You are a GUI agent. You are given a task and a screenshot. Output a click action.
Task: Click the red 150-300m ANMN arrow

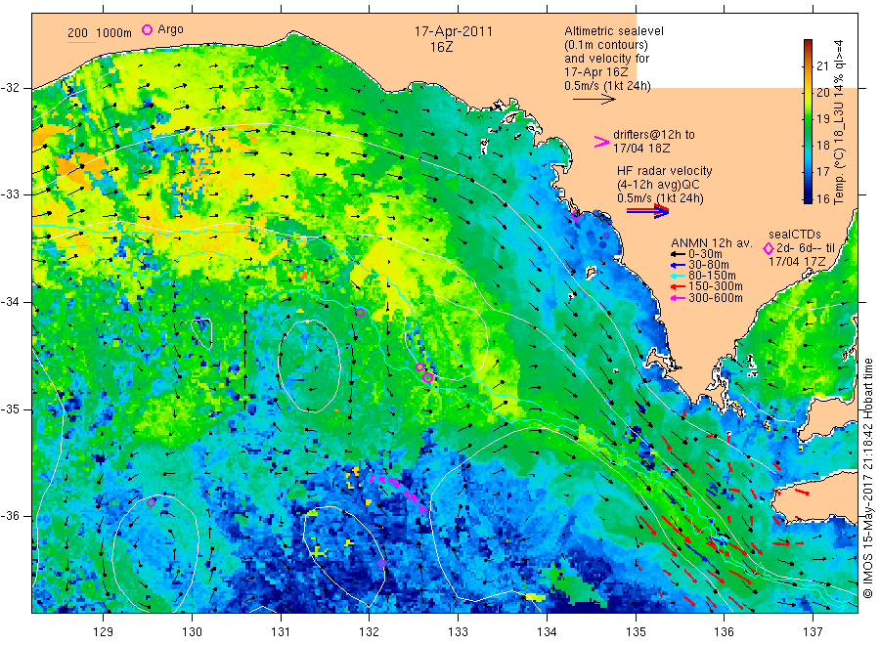(x=678, y=286)
